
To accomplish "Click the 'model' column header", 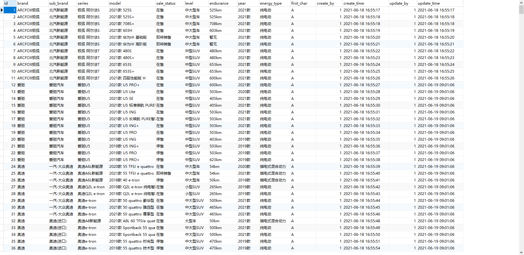I will click(132, 3).
